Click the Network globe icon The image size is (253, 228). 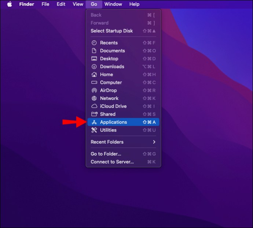94,98
